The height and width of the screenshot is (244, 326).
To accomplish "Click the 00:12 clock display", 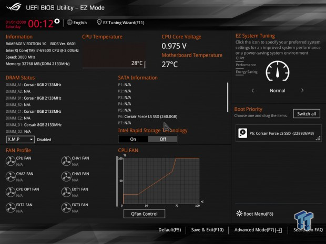I will tap(41, 24).
